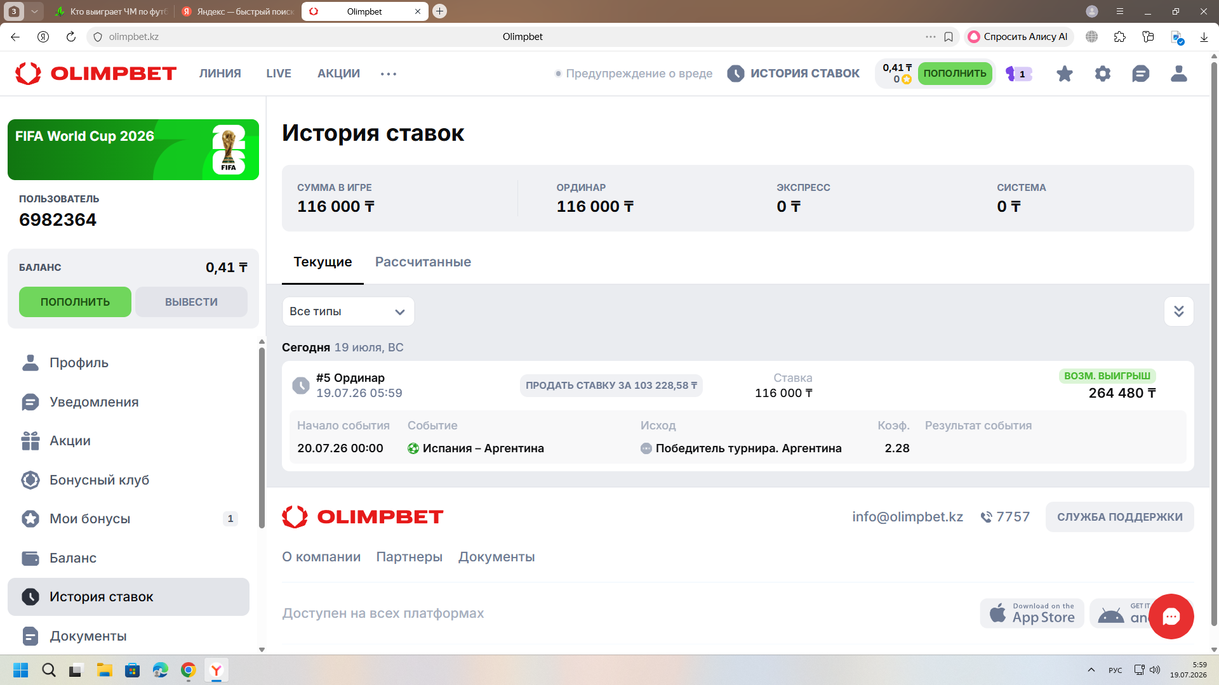Open the АКЦИИ header menu item
The height and width of the screenshot is (685, 1219).
(x=339, y=74)
